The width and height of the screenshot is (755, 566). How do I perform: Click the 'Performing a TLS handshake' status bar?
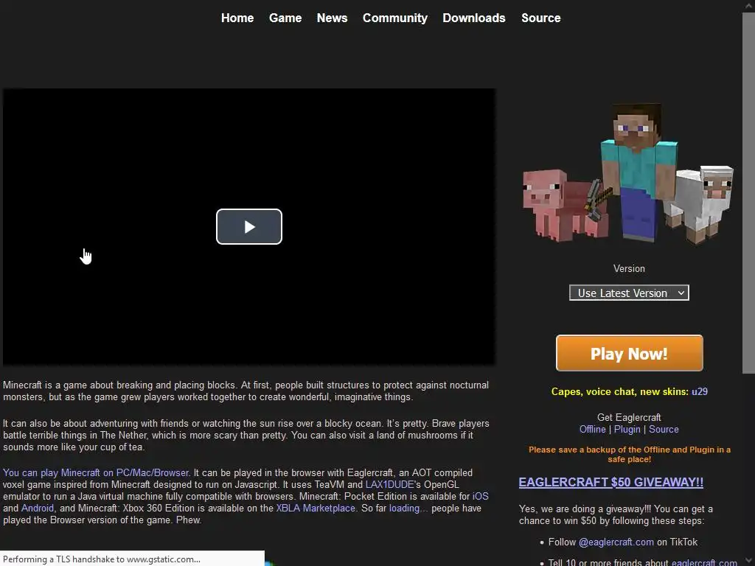(132, 559)
